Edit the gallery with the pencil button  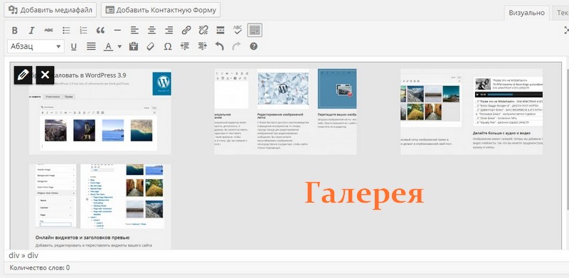point(23,75)
